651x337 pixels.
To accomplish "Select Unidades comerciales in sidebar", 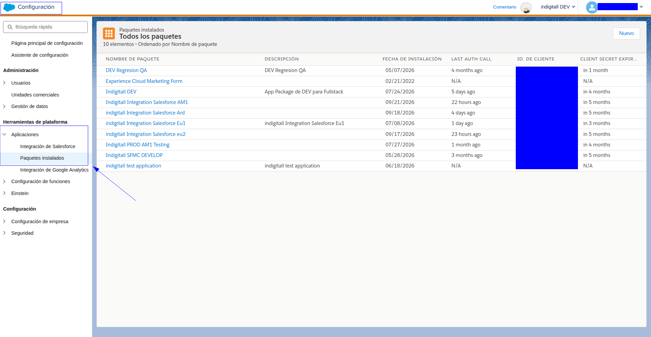I will pyautogui.click(x=35, y=95).
